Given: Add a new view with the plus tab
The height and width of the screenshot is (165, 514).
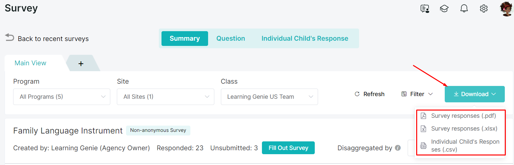Looking at the screenshot, I should click(81, 63).
